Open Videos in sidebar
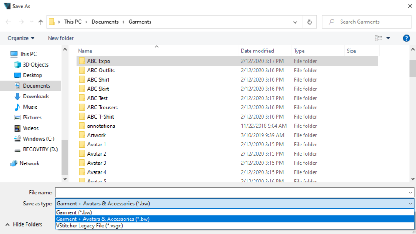416x234 pixels. pyautogui.click(x=31, y=128)
